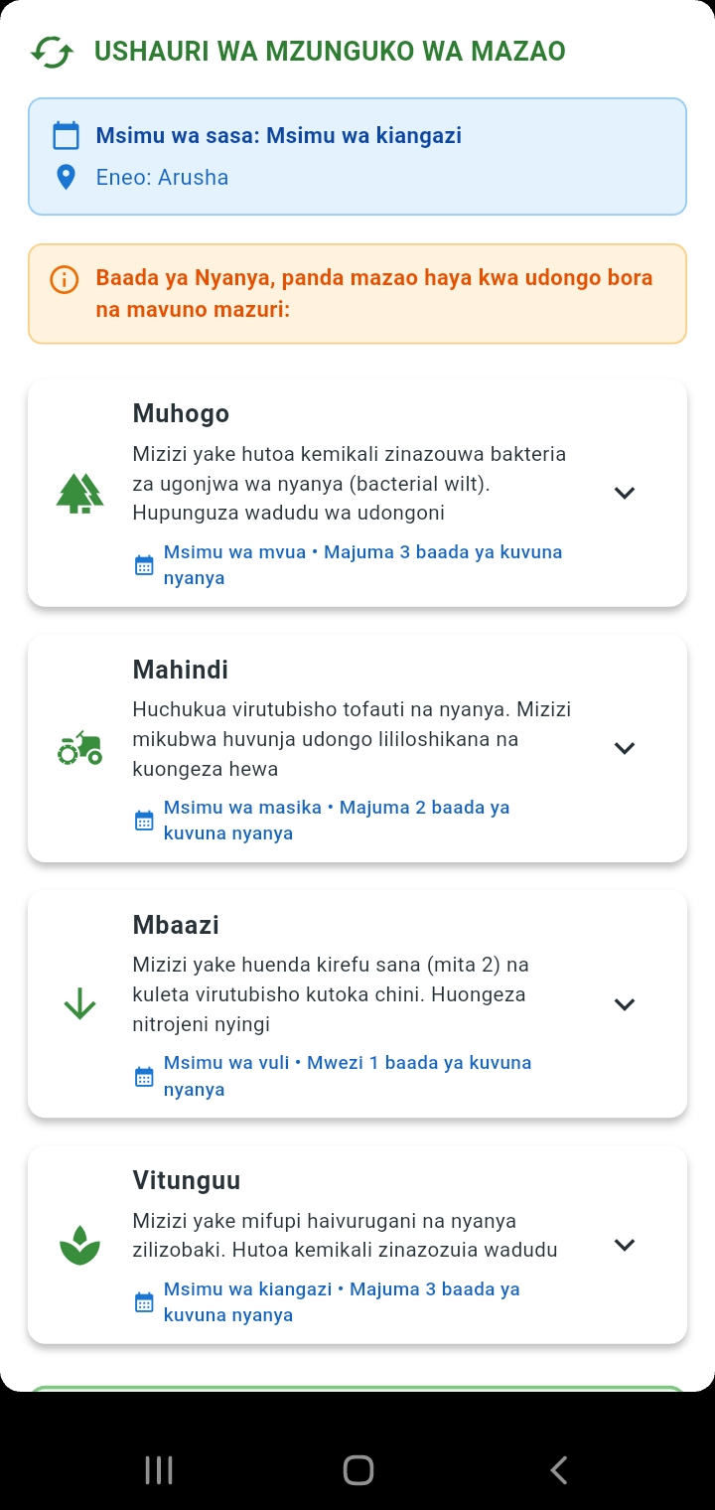Tap the down arrow icon on the Mbaazi card
The width and height of the screenshot is (715, 1510).
coord(79,1004)
